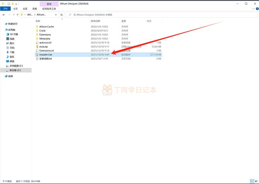The height and width of the screenshot is (184, 259).
Task: Sort by the 类型 column header
Action: click(x=124, y=21)
